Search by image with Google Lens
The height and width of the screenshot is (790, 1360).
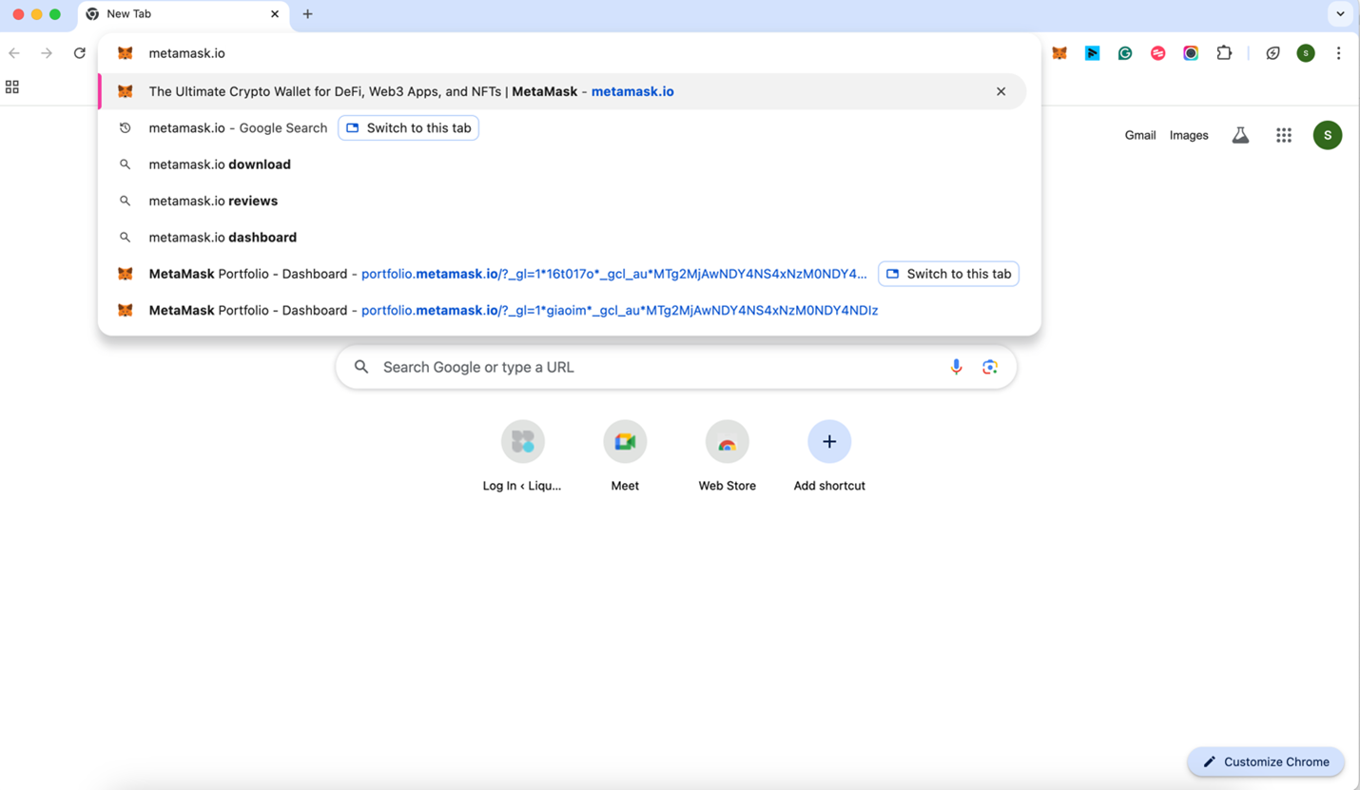[990, 367]
